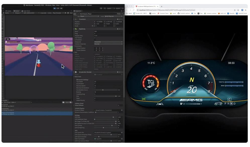Open the Console Editor dropdown
250x147 pixels.
14,102
